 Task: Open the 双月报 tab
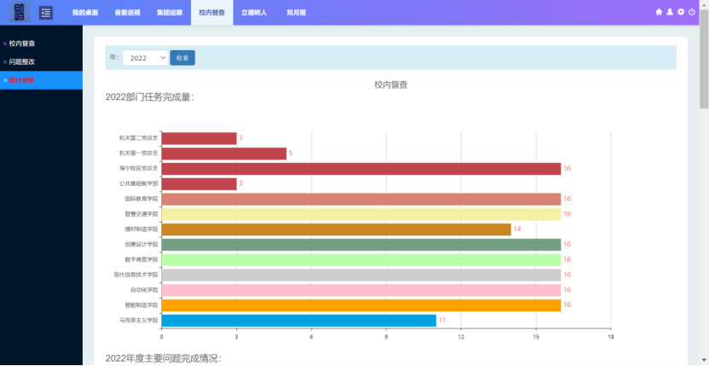click(297, 13)
